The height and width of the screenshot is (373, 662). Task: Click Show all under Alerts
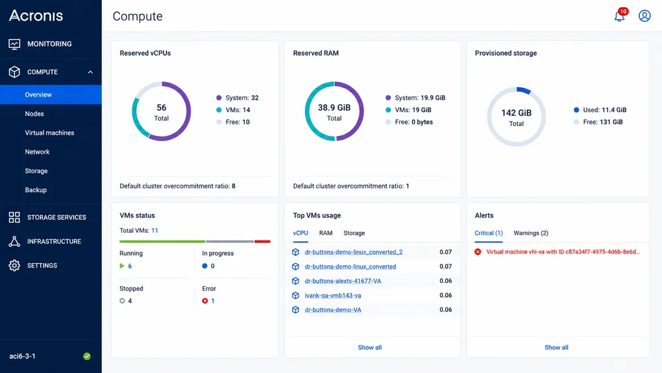pos(557,348)
